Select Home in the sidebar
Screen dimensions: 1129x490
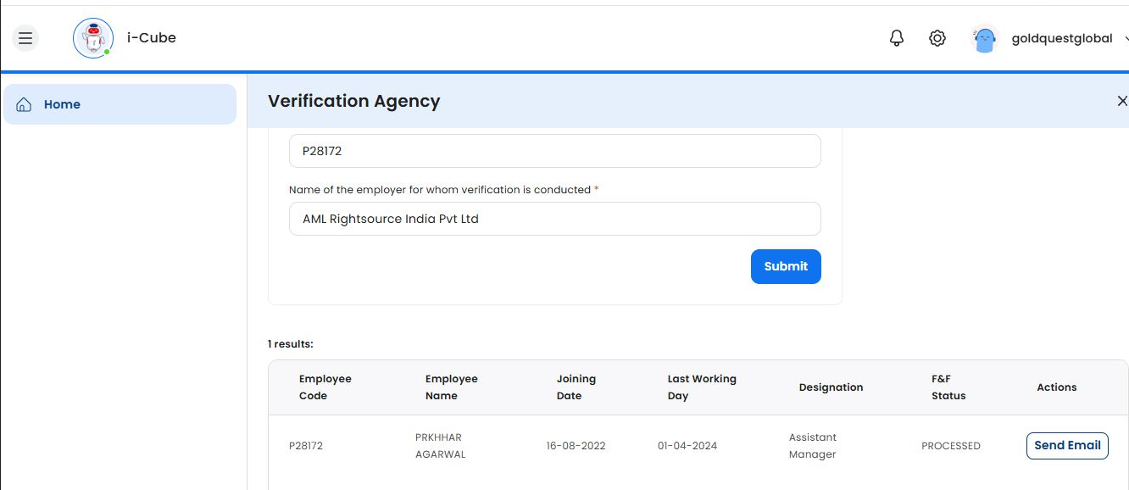[x=62, y=104]
